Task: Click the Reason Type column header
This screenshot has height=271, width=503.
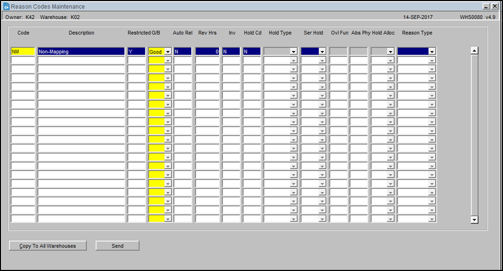Action: [417, 33]
